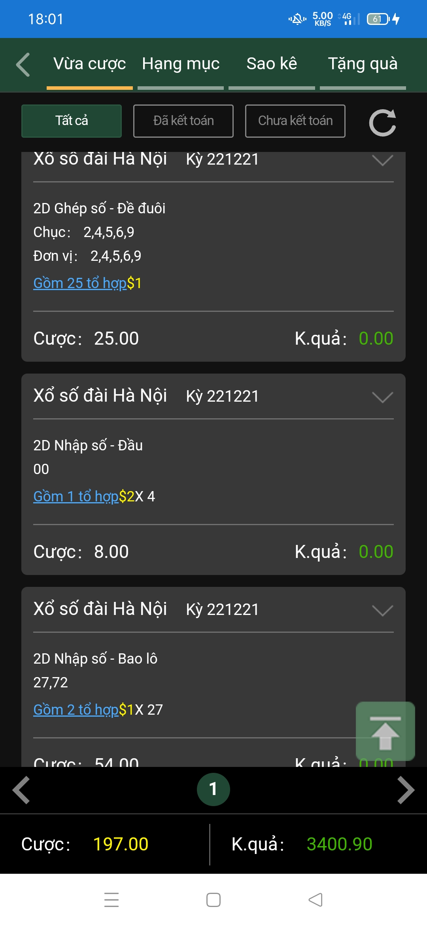Switch to the Tặng quà tab
Image resolution: width=427 pixels, height=926 pixels.
(x=363, y=64)
